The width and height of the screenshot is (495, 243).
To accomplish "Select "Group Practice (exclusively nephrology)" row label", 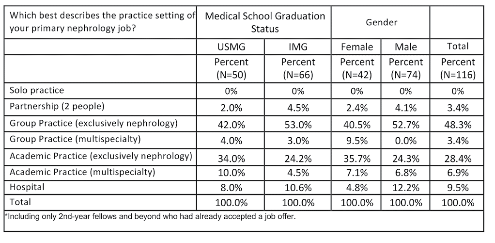I will [x=93, y=123].
